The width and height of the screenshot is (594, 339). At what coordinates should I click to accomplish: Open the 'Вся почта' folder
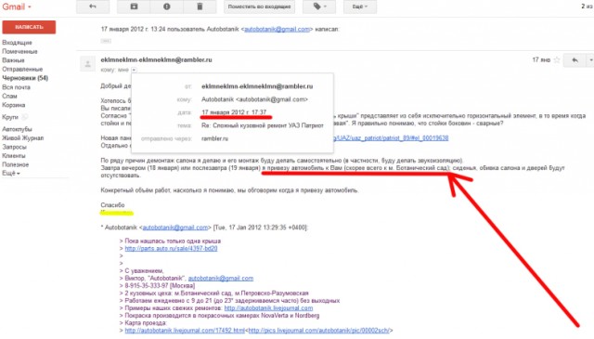(16, 87)
